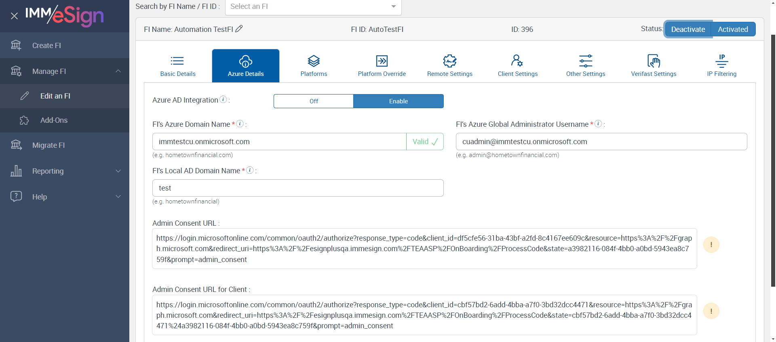This screenshot has width=776, height=342.
Task: Open the Other Settings tab
Action: pos(586,66)
